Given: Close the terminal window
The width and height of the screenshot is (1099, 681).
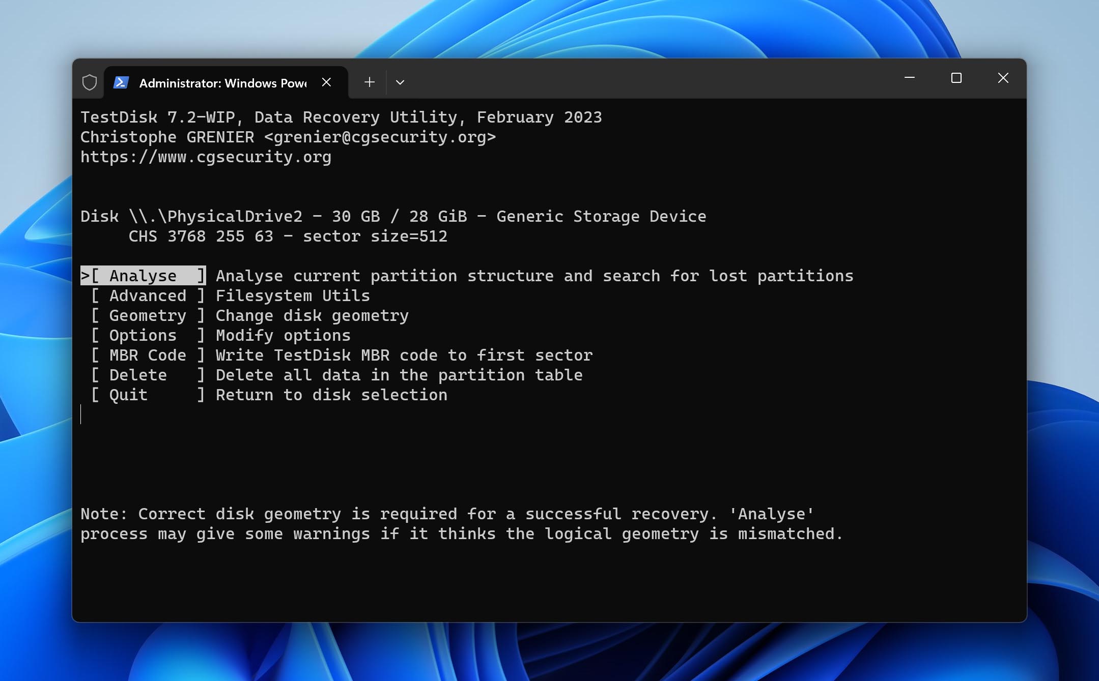Looking at the screenshot, I should click(1003, 78).
